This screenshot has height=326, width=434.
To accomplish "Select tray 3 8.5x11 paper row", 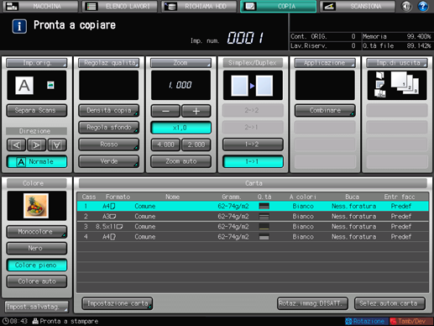I will [253, 227].
